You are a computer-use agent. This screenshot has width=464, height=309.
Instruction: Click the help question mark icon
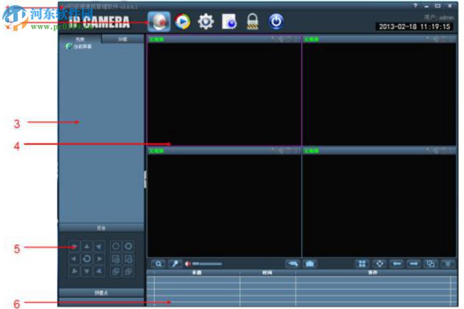click(415, 6)
